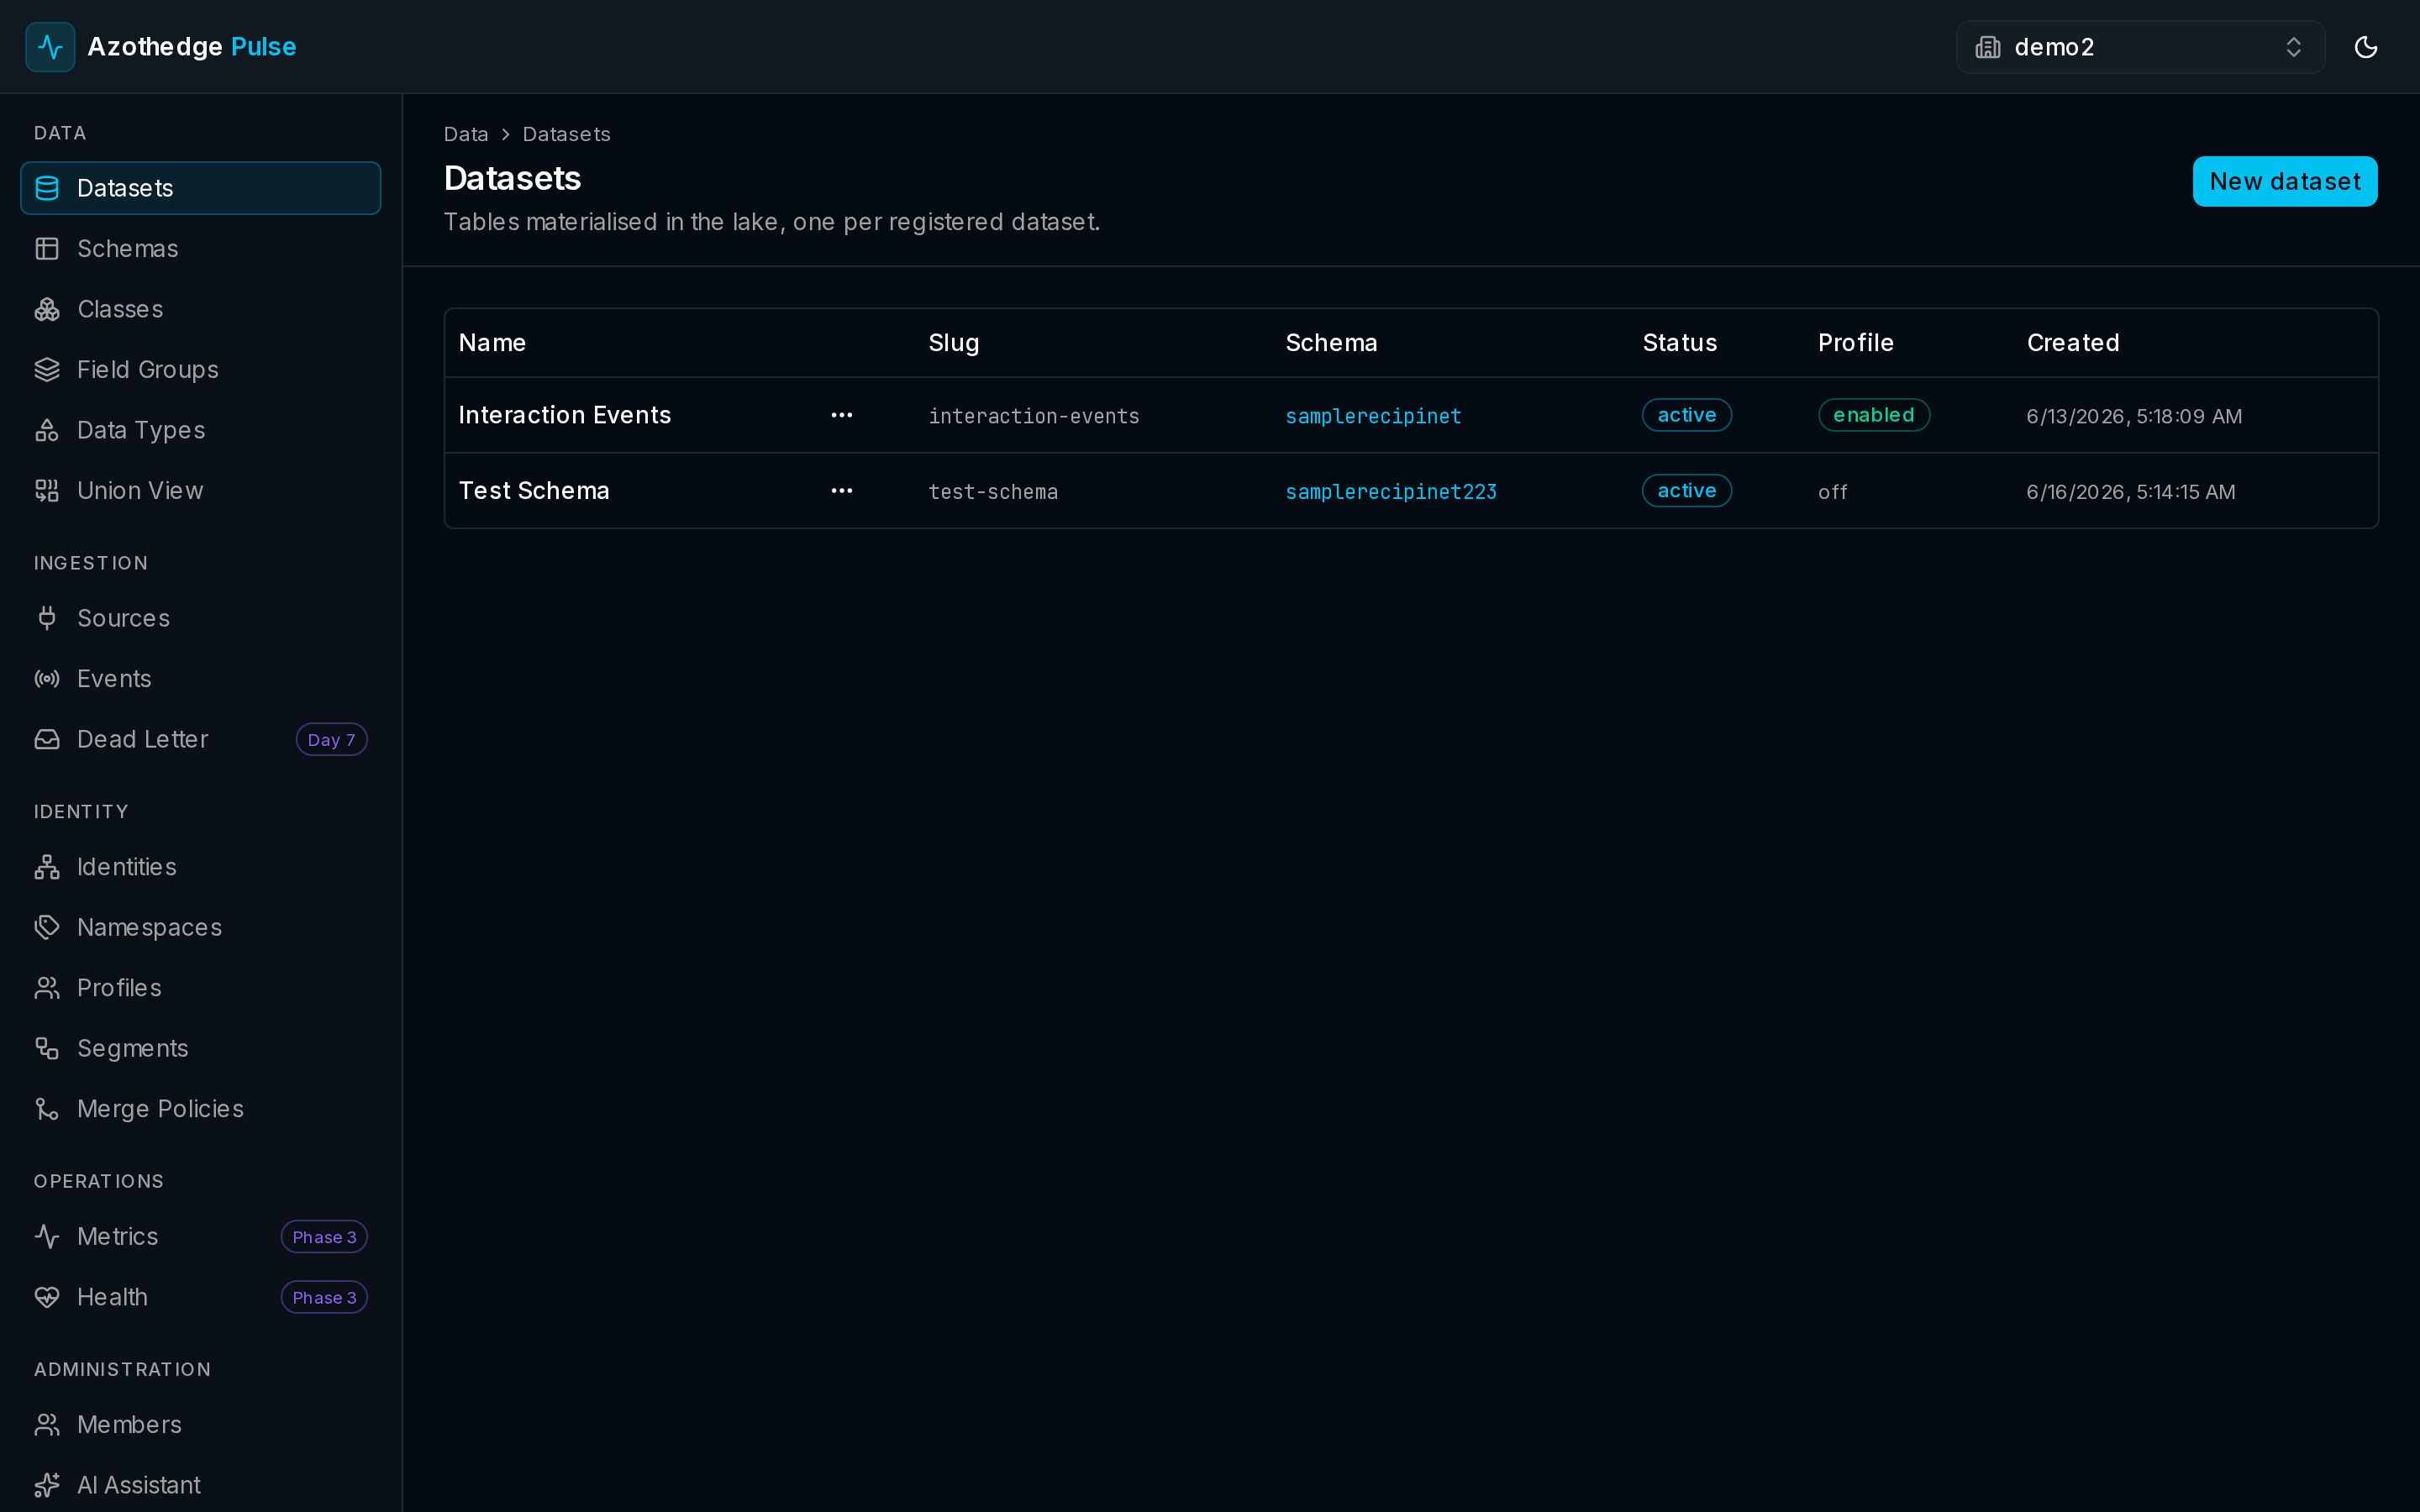Click the Schemas table icon
Image resolution: width=2420 pixels, height=1512 pixels.
click(x=47, y=249)
